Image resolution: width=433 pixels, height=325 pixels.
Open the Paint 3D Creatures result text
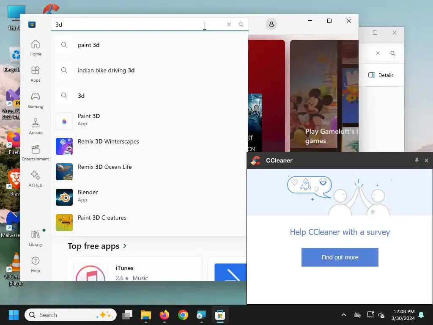(x=102, y=218)
